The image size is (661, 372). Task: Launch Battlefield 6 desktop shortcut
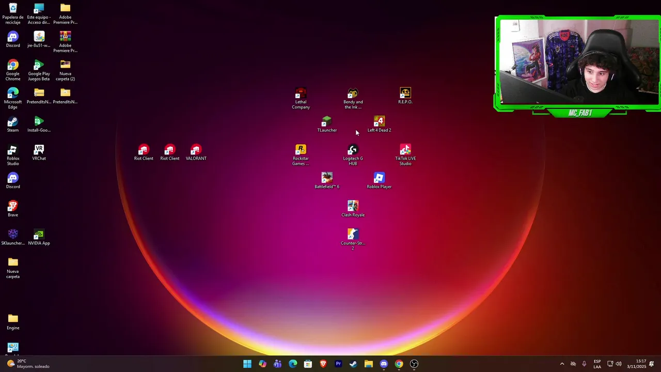(327, 180)
